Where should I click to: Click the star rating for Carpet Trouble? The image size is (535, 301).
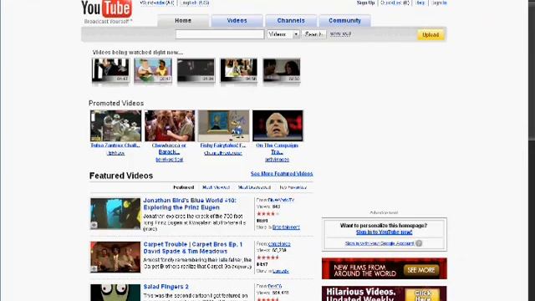(267, 258)
